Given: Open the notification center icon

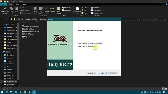Looking at the screenshot, I should pos(164,92).
